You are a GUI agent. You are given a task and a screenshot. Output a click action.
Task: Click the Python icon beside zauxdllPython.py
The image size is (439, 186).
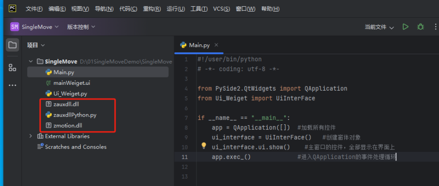tap(48, 115)
